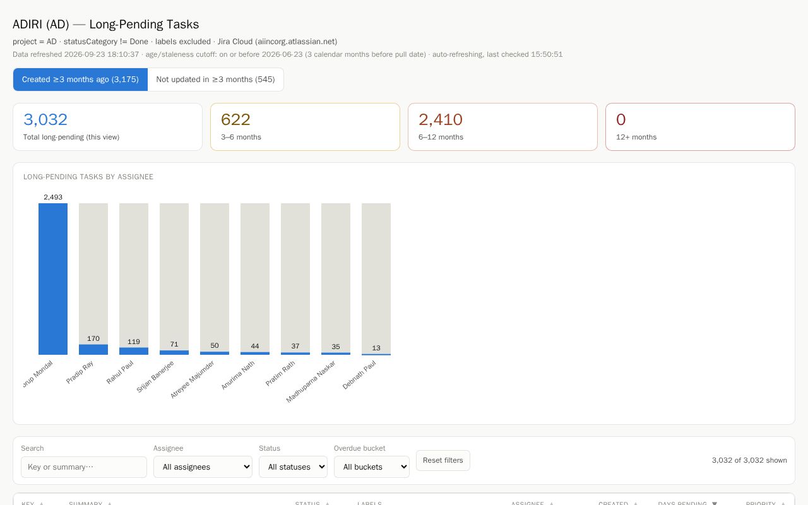Click the Reset filters button
The width and height of the screenshot is (808, 505).
443,460
